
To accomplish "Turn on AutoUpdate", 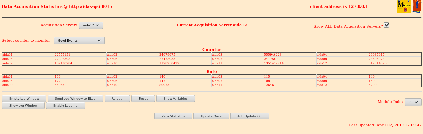I will tap(249, 116).
